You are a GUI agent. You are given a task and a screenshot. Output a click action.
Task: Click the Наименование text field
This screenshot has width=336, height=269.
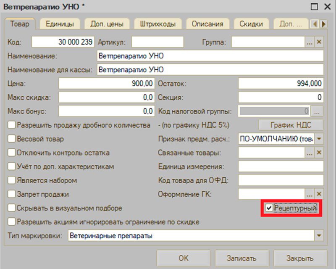[210, 56]
